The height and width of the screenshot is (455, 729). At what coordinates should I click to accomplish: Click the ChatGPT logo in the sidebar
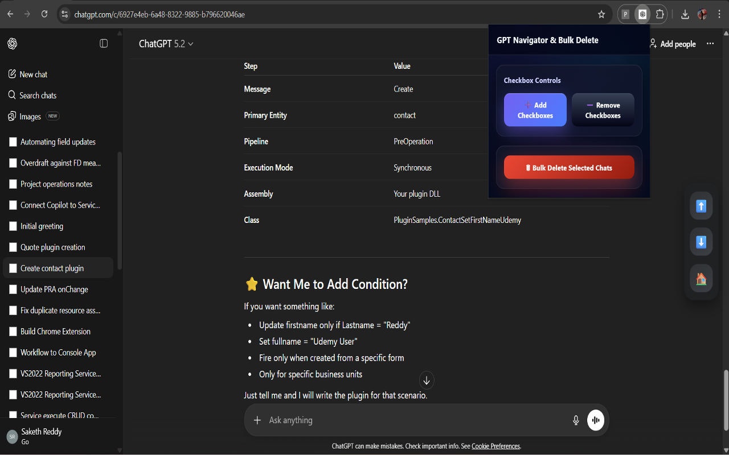12,43
